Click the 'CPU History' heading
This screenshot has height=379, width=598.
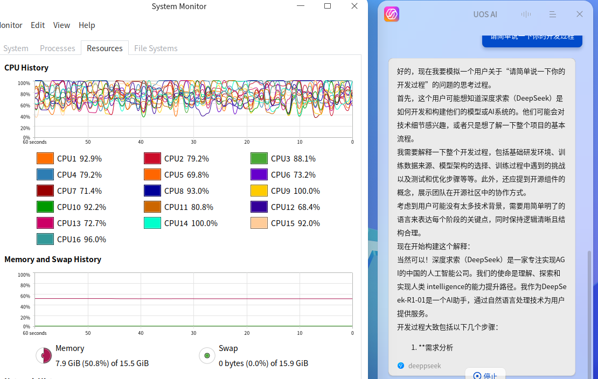click(26, 68)
